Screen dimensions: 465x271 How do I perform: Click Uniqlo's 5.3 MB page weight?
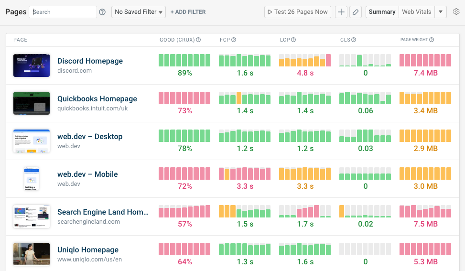[425, 261]
